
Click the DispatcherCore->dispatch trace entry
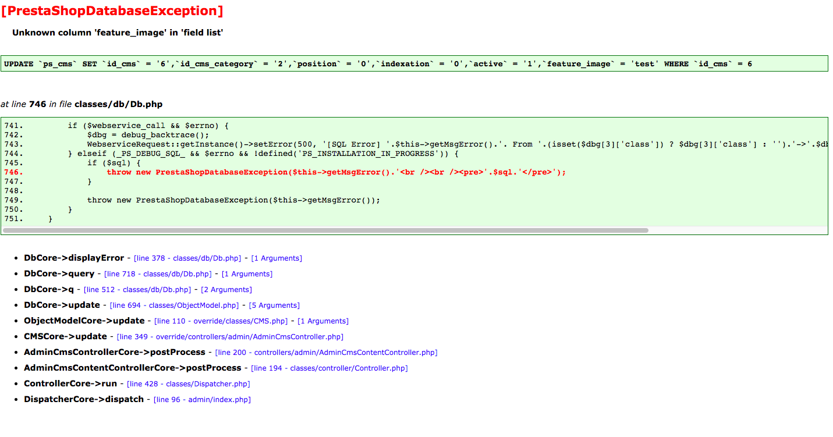(84, 399)
